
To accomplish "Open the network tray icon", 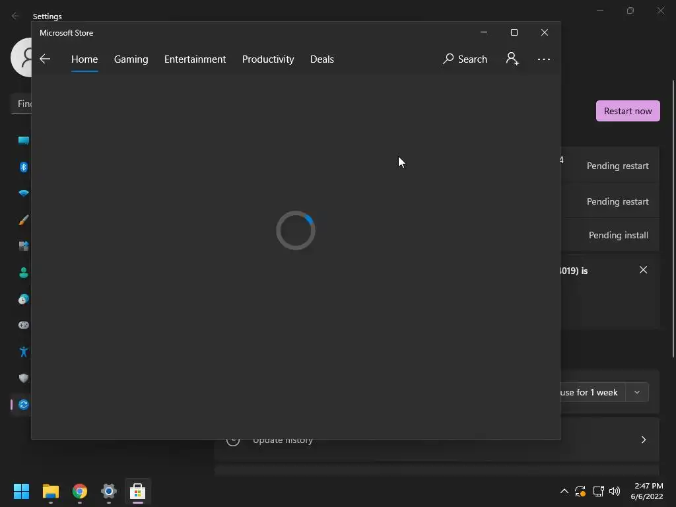I will [598, 491].
